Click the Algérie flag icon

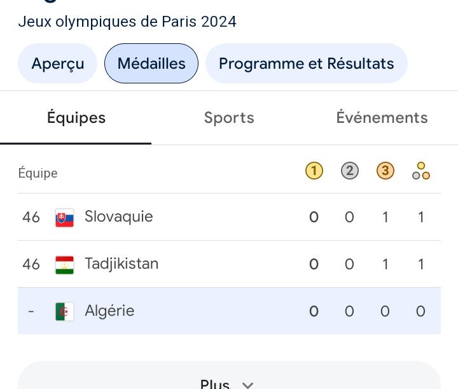coord(64,311)
